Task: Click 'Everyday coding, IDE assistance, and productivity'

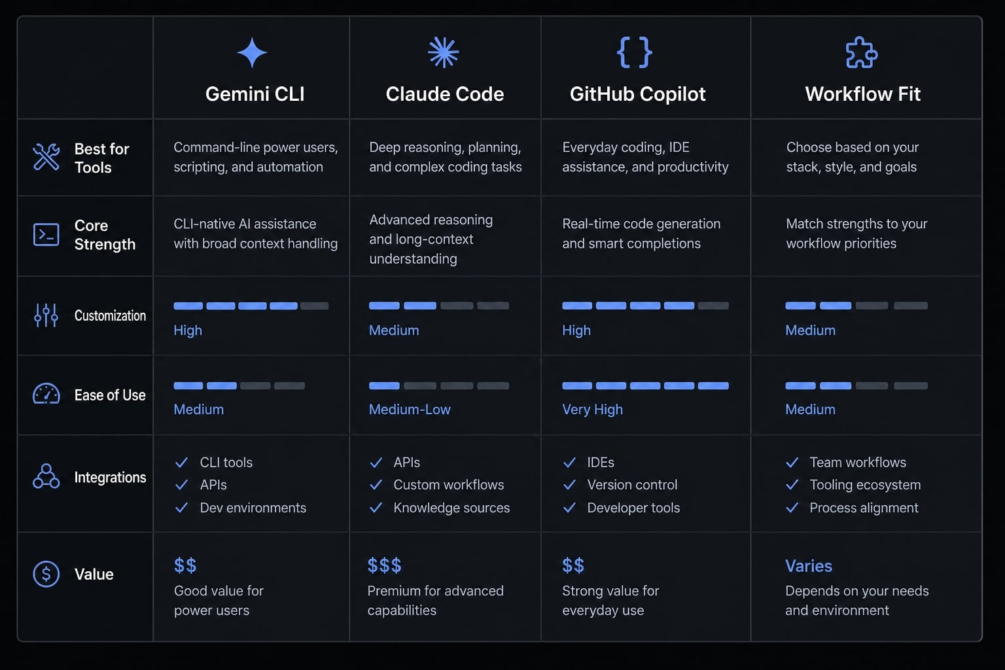Action: pyautogui.click(x=645, y=157)
